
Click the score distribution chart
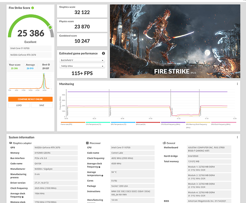point(30,82)
